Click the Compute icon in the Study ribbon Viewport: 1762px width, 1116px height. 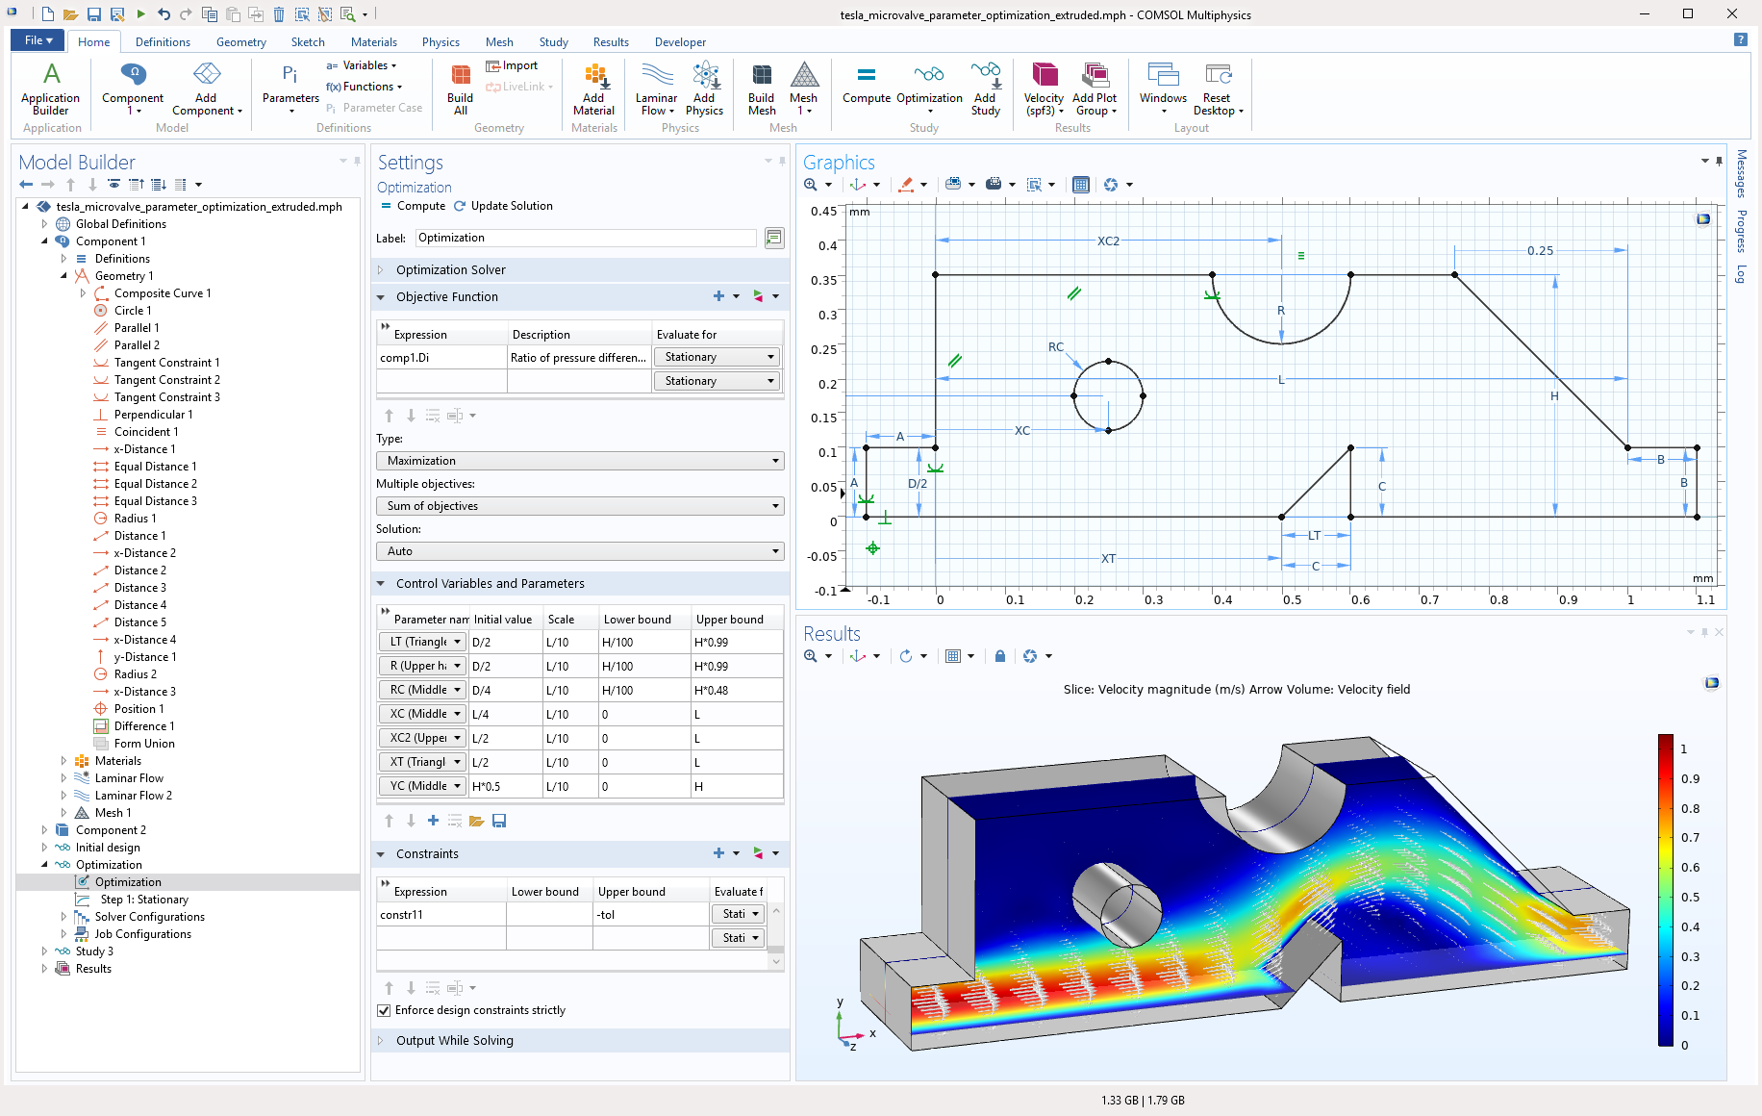click(866, 87)
